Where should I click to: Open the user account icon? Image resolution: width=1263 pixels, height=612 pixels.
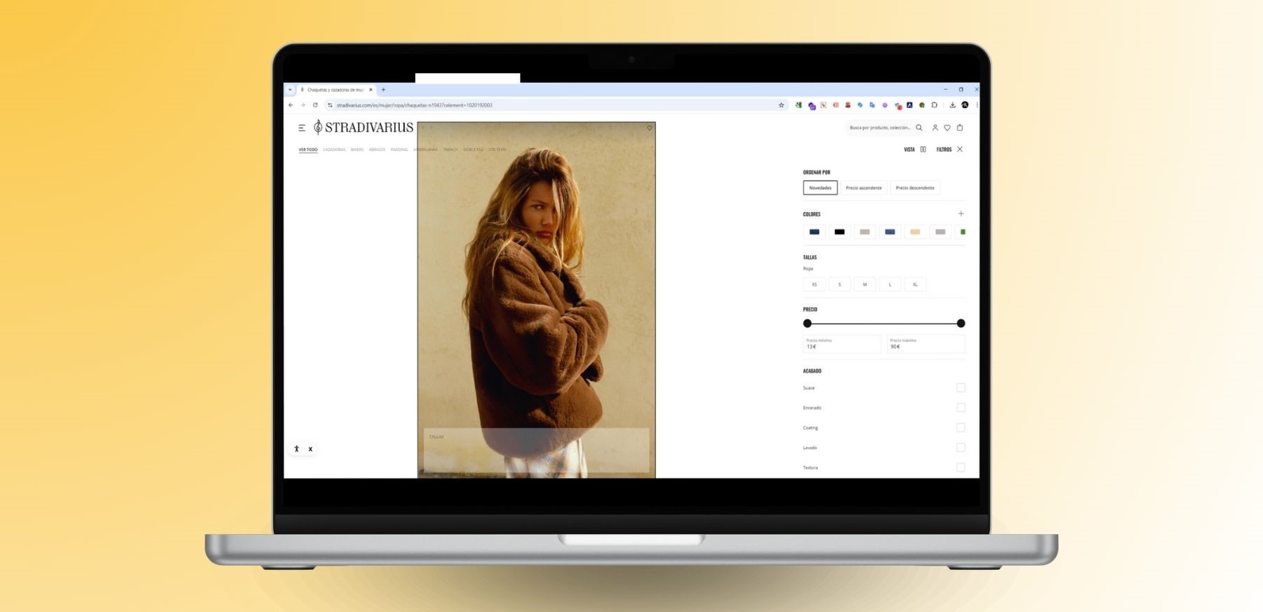[935, 128]
